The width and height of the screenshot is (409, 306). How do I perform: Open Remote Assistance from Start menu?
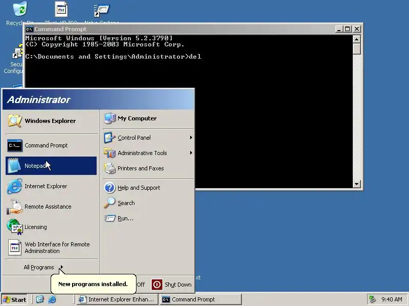pos(51,207)
